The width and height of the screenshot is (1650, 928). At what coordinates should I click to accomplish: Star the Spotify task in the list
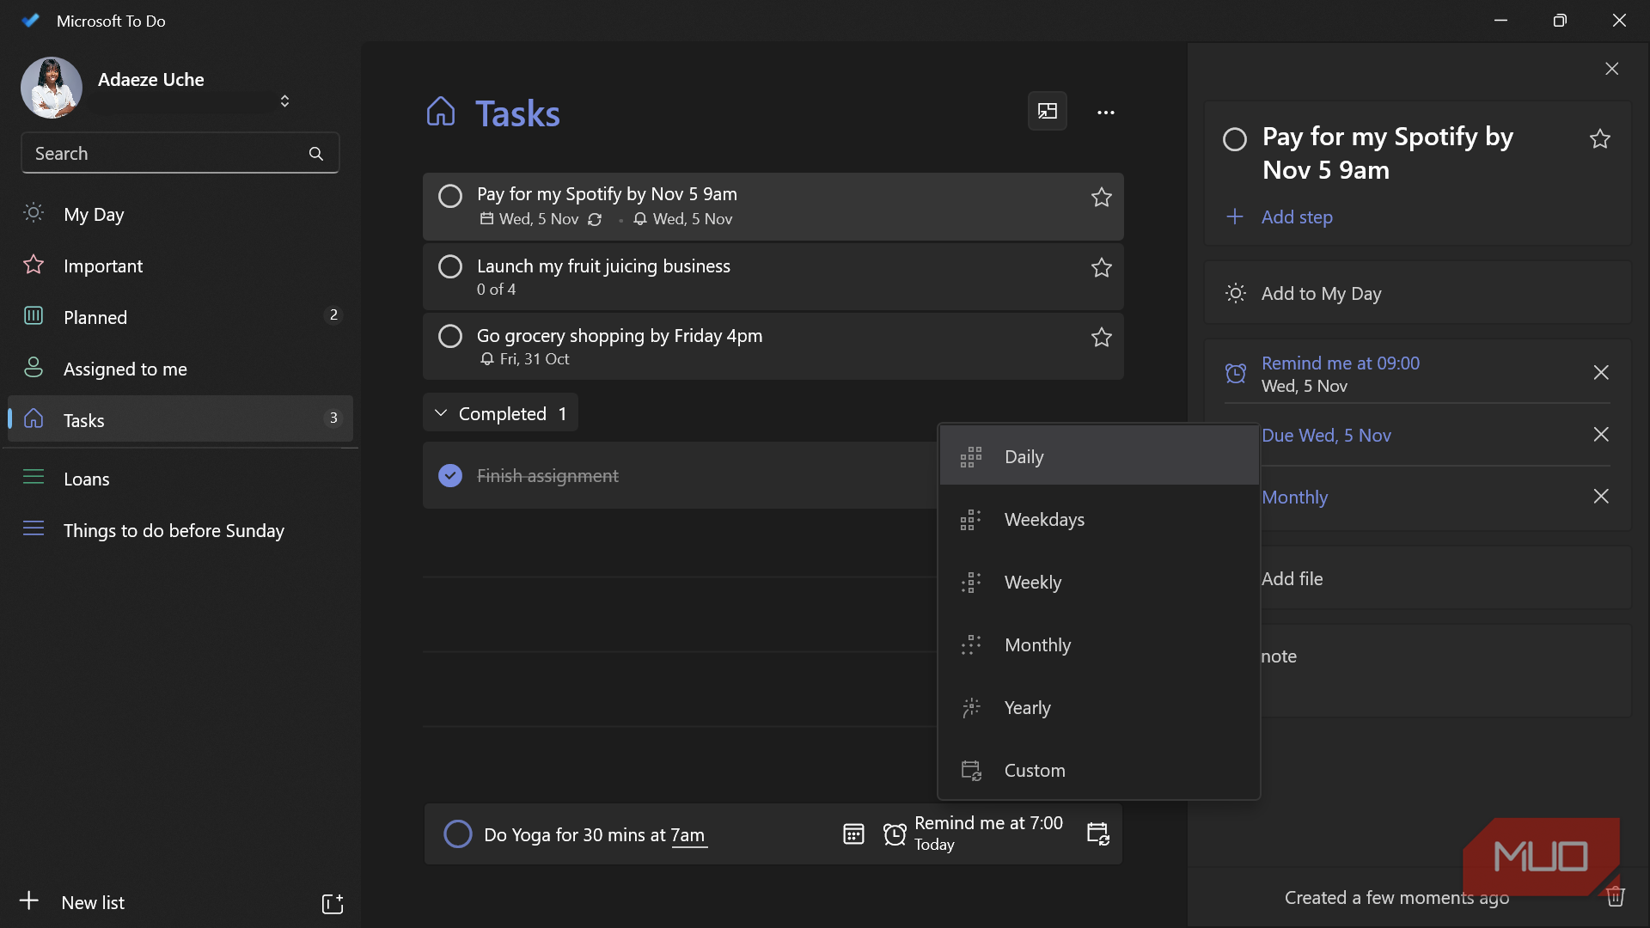coord(1101,198)
